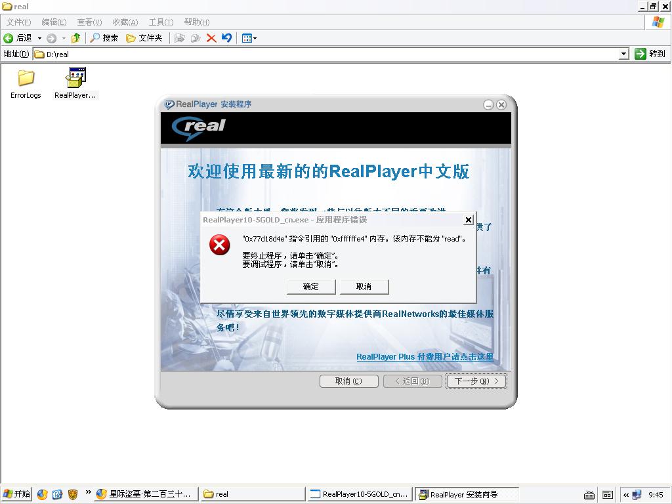This screenshot has width=672, height=504.
Task: Click the green Go (转到) button
Action: (x=650, y=54)
